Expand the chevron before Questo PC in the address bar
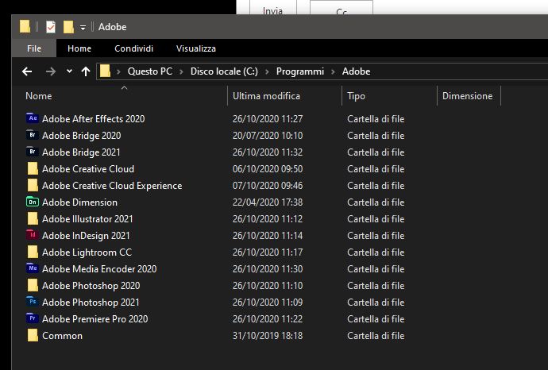 point(118,71)
